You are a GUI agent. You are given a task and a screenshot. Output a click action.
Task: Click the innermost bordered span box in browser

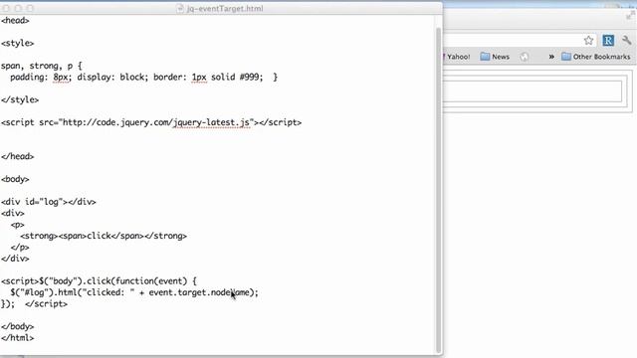[x=532, y=91]
